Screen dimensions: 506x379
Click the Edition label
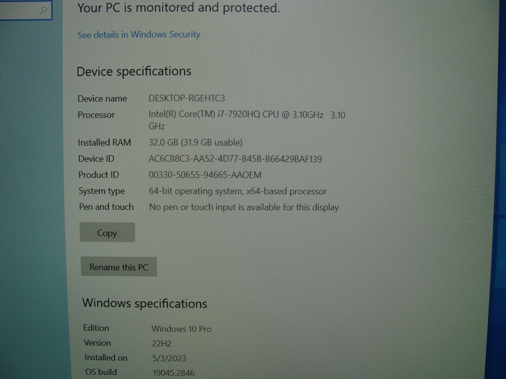click(96, 328)
